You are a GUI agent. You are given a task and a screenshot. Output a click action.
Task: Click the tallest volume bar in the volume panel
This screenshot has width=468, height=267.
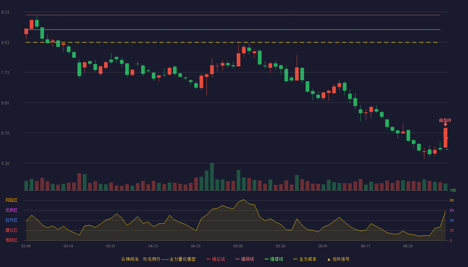[212, 177]
